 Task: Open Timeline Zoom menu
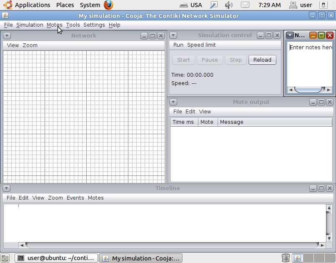click(55, 198)
